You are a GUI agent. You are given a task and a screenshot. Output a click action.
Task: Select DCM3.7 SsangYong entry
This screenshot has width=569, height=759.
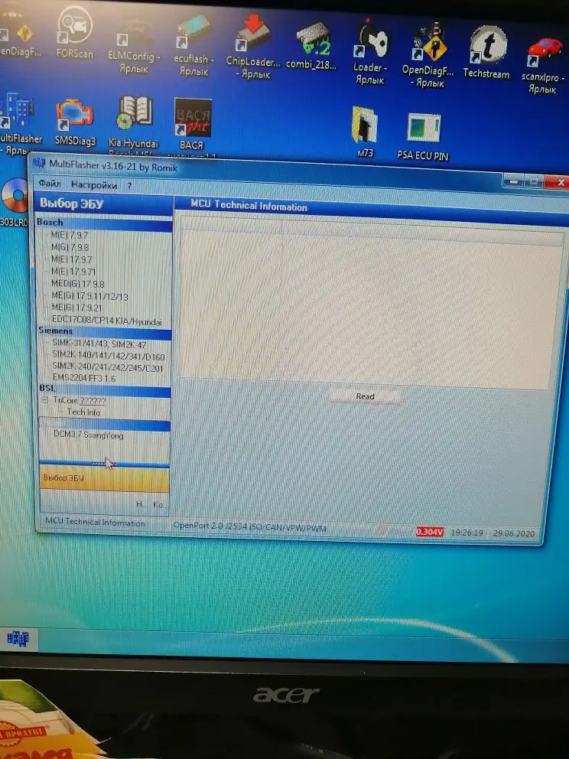pos(89,435)
